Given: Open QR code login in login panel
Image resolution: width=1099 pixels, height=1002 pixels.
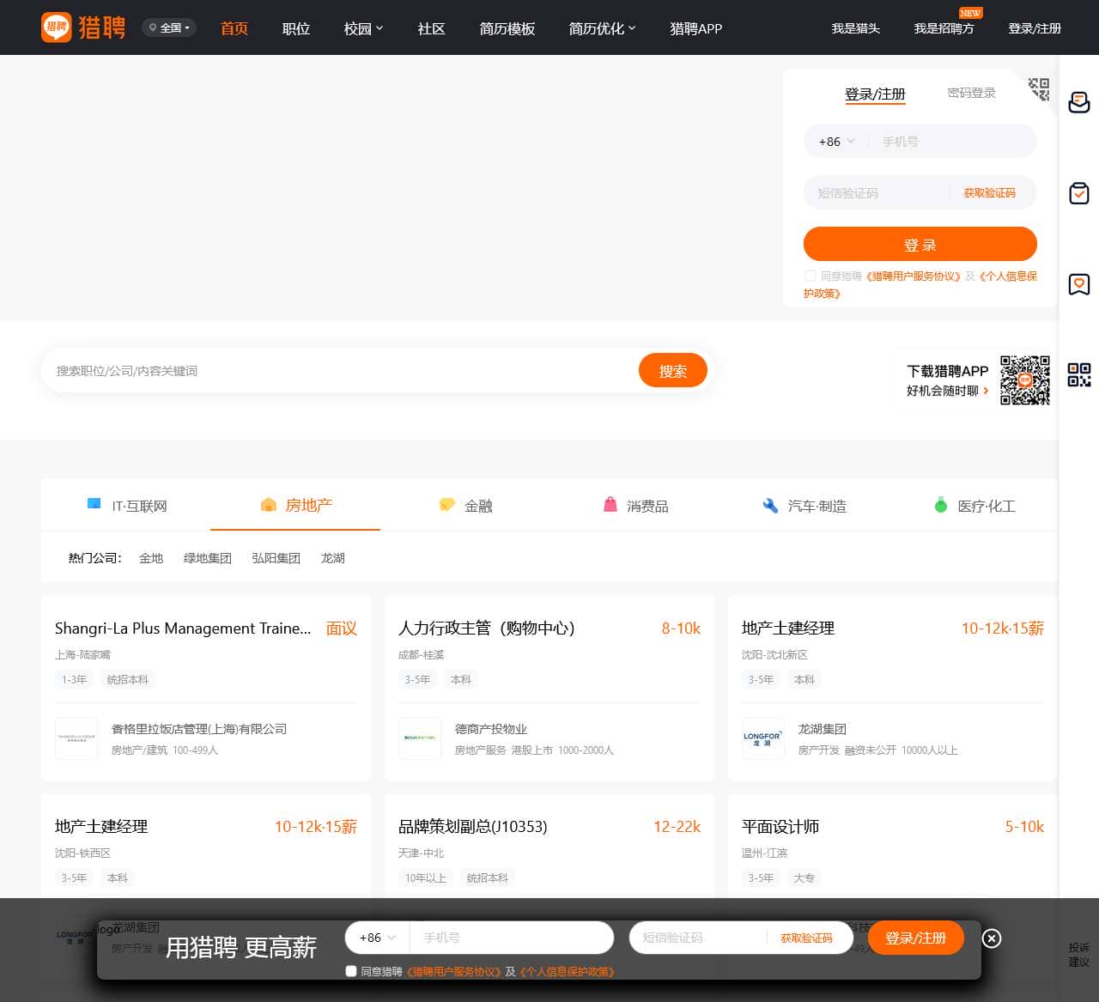Looking at the screenshot, I should point(1039,89).
